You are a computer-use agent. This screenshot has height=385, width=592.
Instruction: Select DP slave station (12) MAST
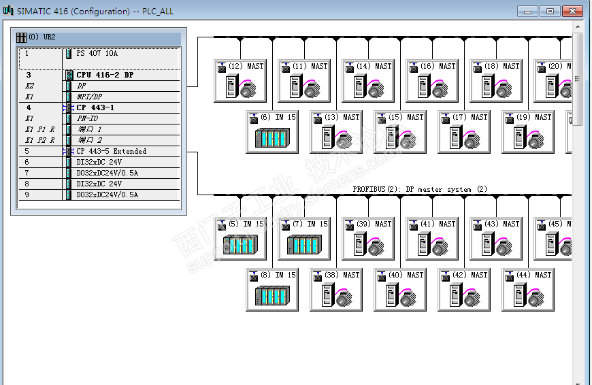pos(240,81)
